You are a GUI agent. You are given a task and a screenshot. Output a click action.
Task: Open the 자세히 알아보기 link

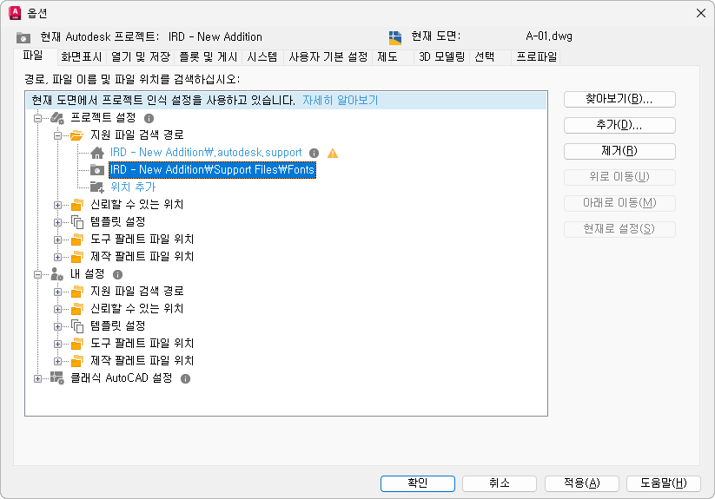tap(341, 101)
